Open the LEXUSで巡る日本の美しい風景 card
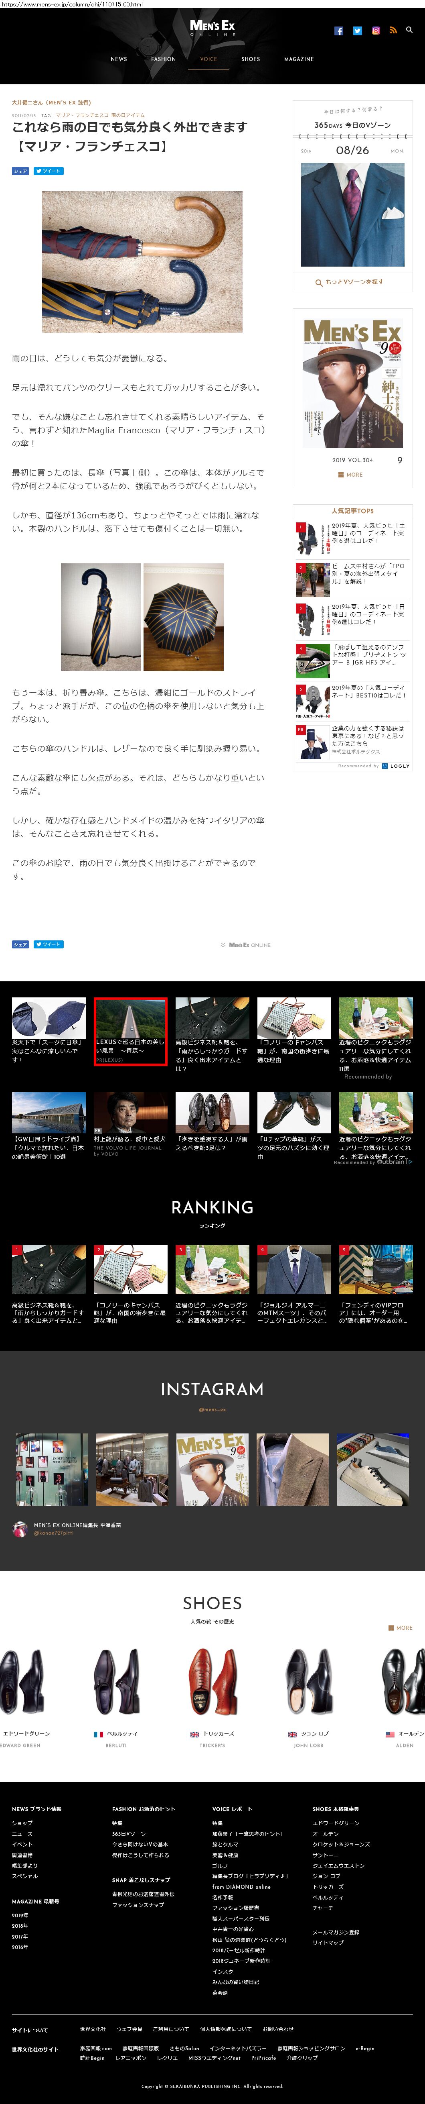The width and height of the screenshot is (425, 2104). tap(131, 1031)
